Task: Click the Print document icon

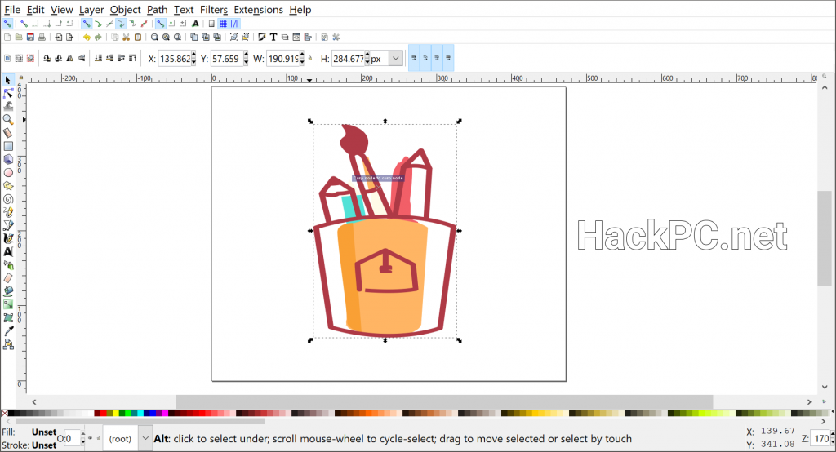Action: pos(42,38)
